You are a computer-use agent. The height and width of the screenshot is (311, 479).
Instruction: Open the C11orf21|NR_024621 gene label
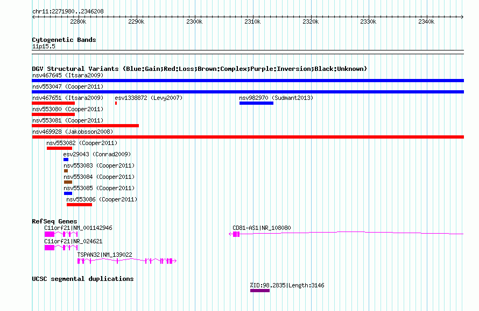point(73,242)
